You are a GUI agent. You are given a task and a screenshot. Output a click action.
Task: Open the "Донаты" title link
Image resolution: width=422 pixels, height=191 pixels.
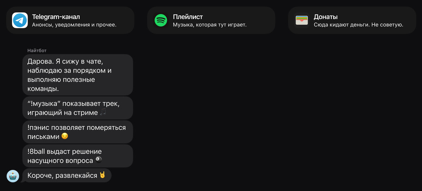(x=325, y=17)
